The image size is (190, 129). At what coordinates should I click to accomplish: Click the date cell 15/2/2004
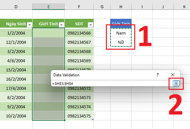click(16, 70)
